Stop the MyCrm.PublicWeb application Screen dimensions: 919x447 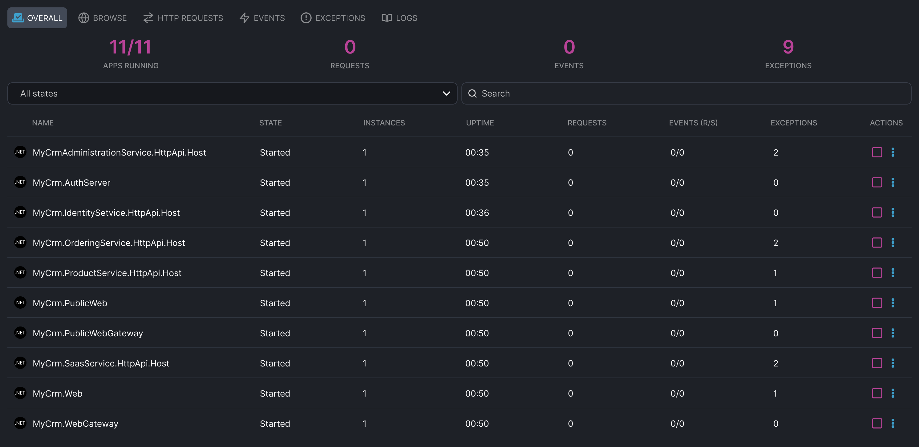(x=876, y=303)
